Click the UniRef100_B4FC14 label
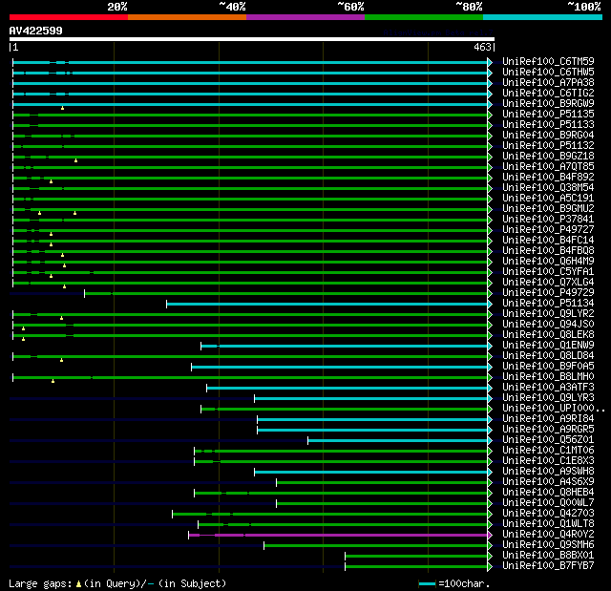The image size is (611, 591). point(548,241)
